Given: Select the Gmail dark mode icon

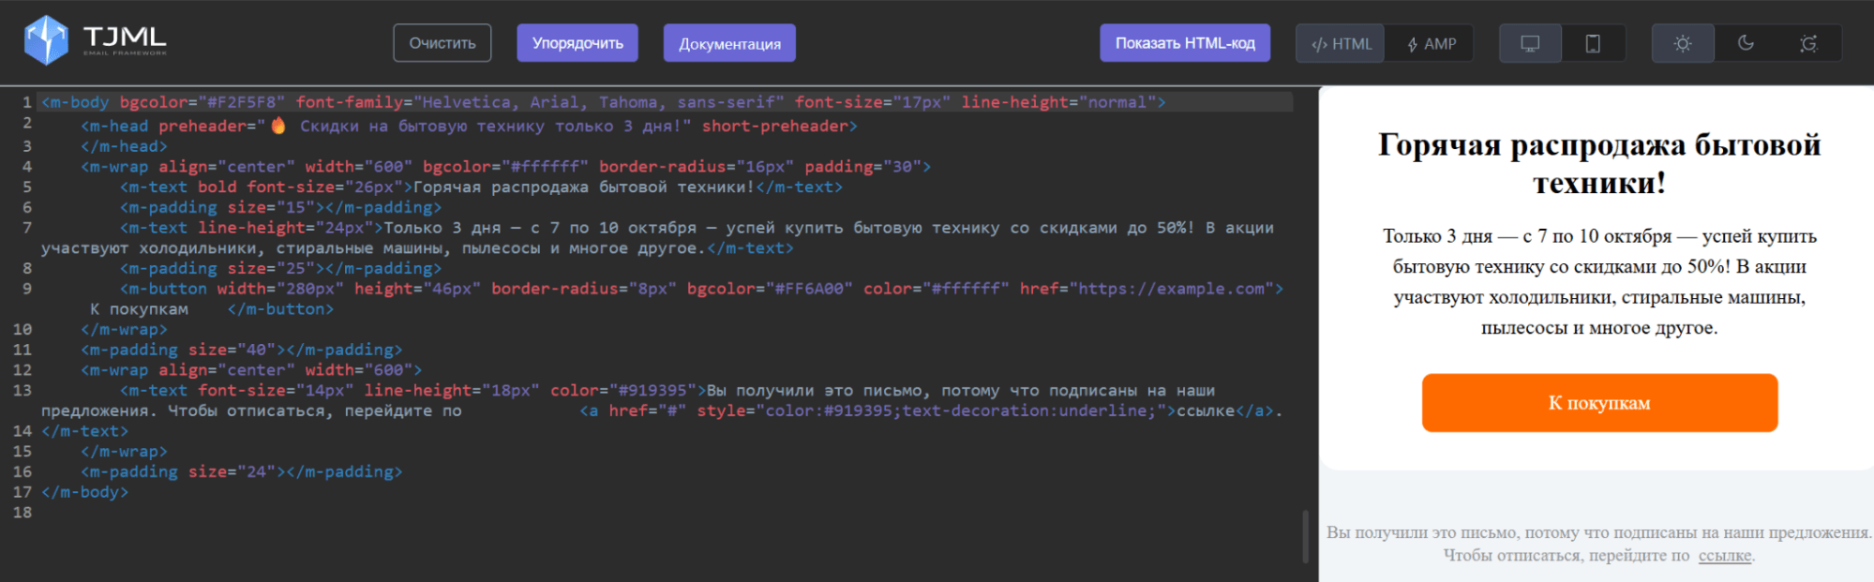Looking at the screenshot, I should 1808,44.
